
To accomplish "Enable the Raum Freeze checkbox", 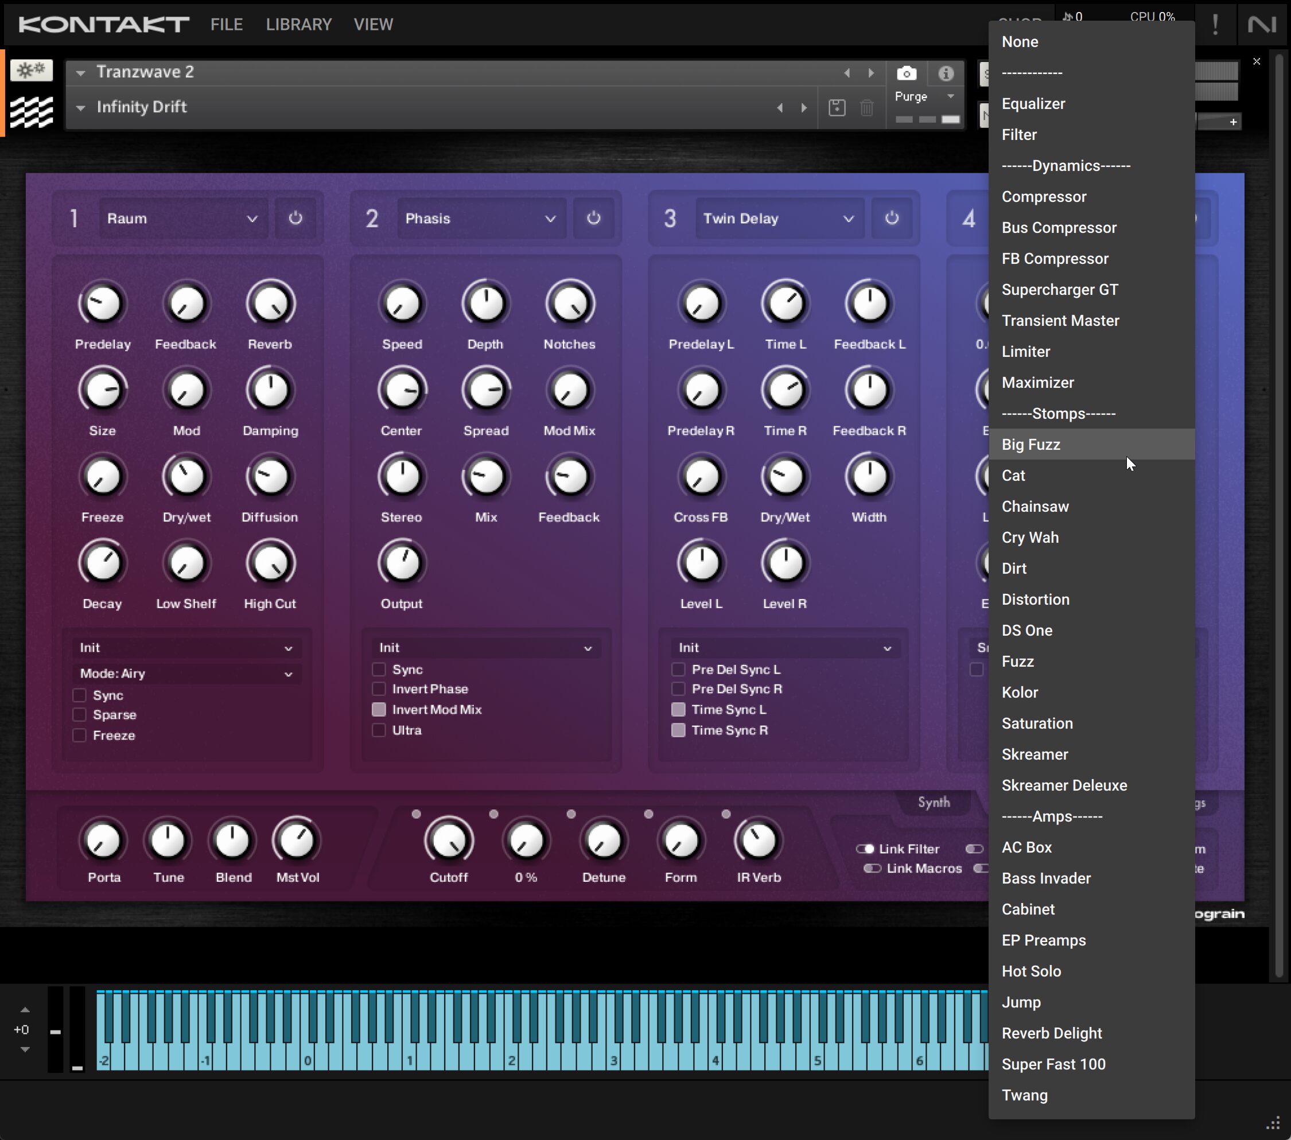I will [79, 735].
